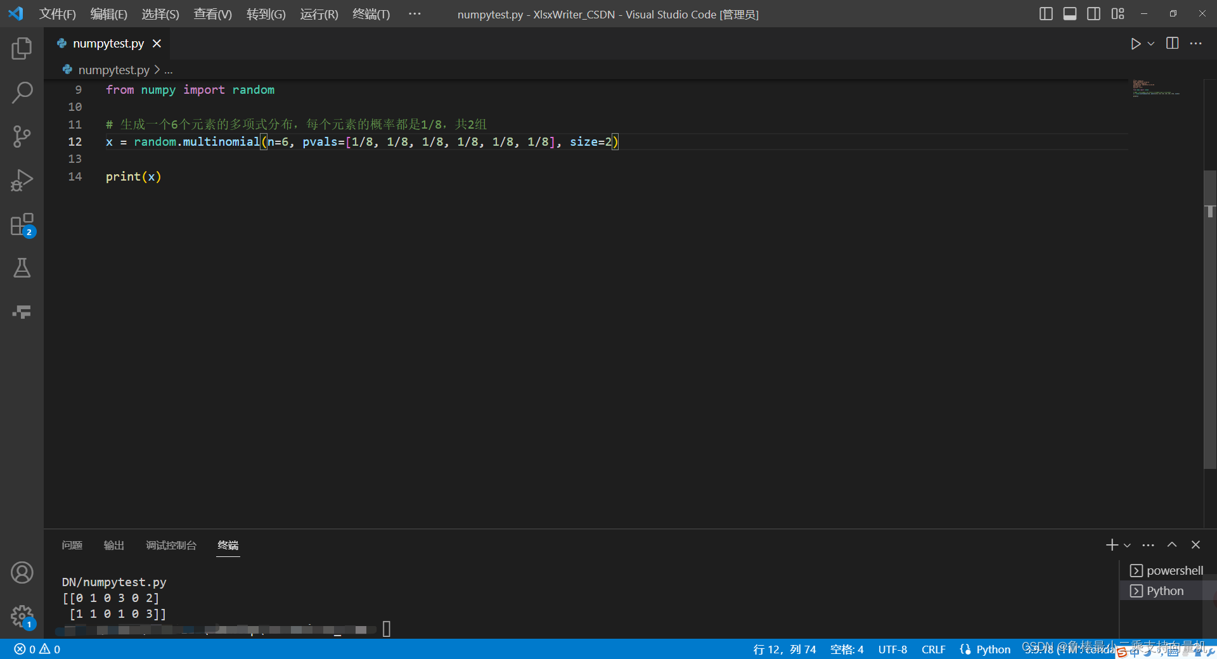
Task: Toggle secondary side bar layout button
Action: pos(1093,14)
